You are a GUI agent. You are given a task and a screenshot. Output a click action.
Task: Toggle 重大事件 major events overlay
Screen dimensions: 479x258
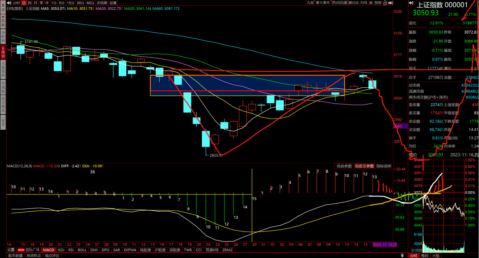[323, 3]
